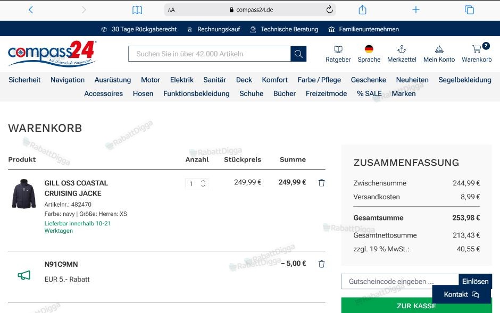Click the jacket quantity value 1
This screenshot has width=500, height=313.
[x=191, y=184]
